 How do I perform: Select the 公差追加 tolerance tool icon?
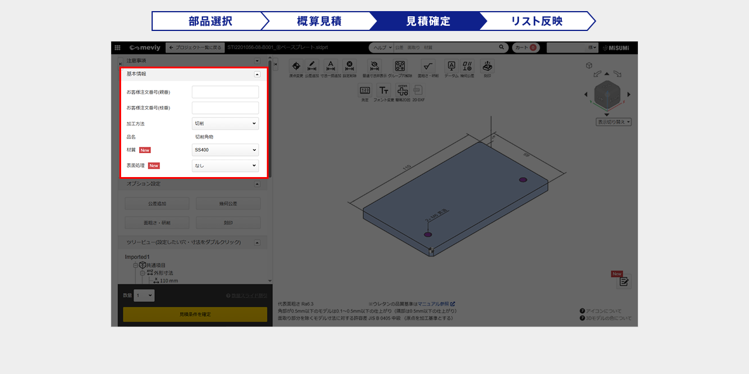312,67
